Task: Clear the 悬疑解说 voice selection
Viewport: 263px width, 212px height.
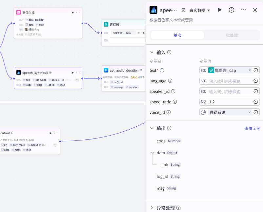Action: (250, 112)
